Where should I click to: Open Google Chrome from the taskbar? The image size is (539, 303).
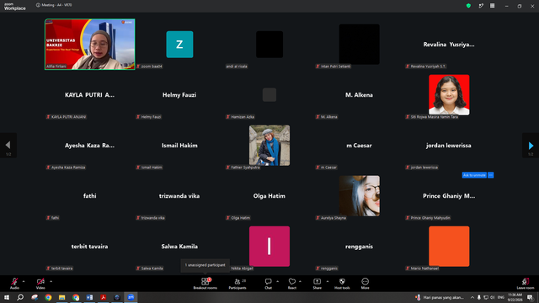48,297
